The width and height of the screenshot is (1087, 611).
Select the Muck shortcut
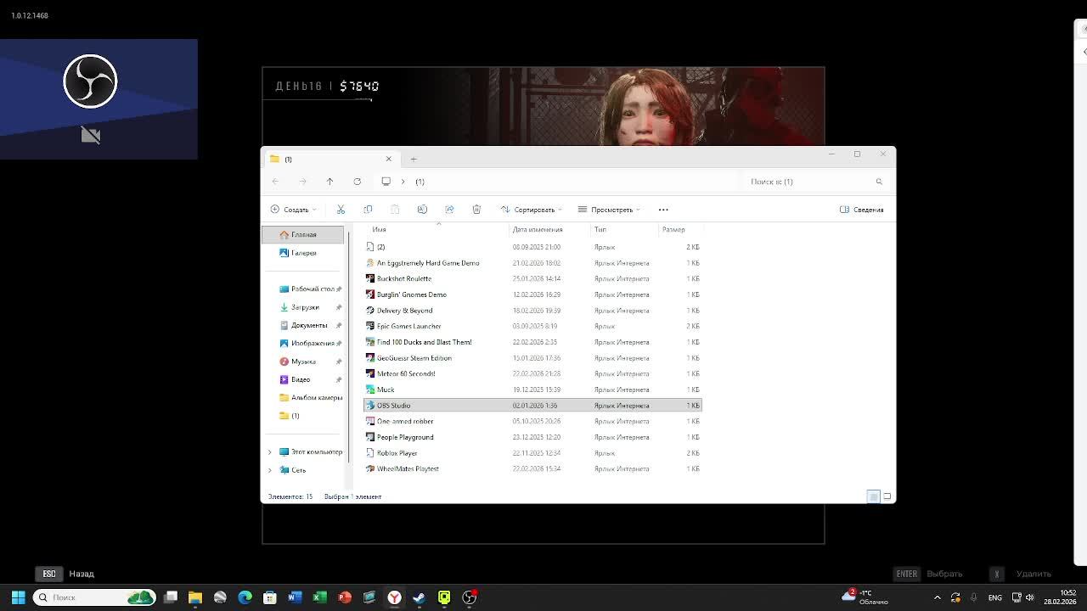(x=532, y=390)
